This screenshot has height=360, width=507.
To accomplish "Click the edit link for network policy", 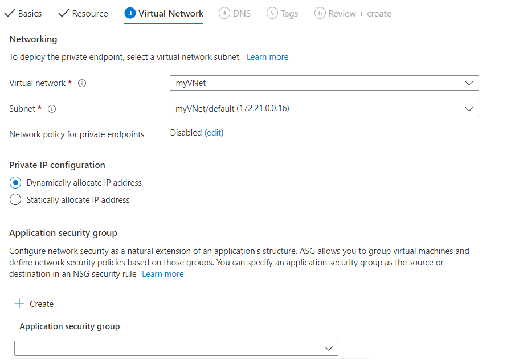I will 214,133.
